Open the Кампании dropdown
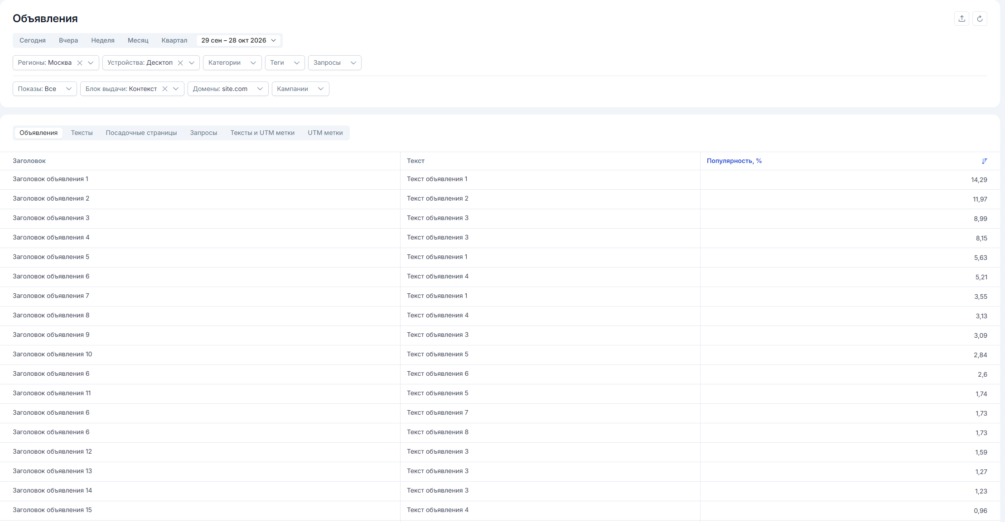This screenshot has height=522, width=1005. [x=300, y=89]
